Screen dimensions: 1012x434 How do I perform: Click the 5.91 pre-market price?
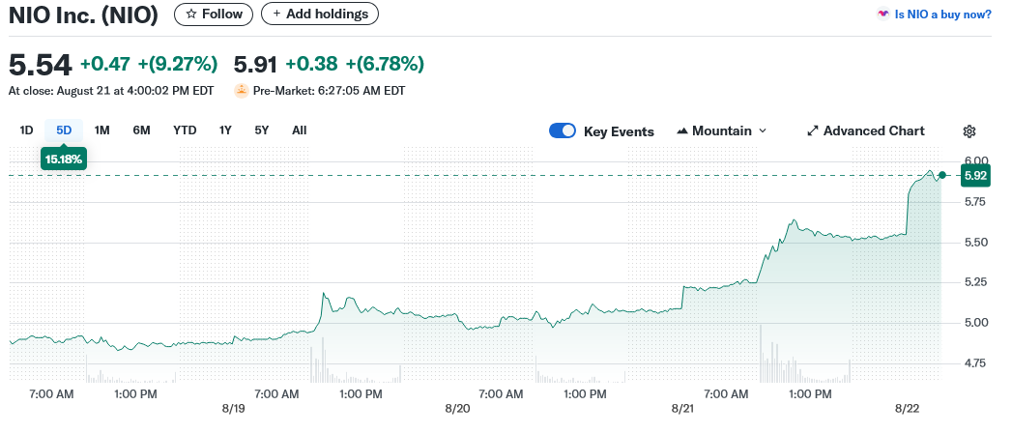[255, 65]
